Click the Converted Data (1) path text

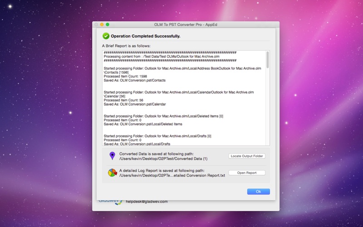click(x=163, y=159)
